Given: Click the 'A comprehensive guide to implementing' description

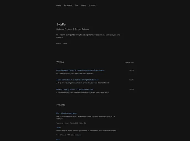Looking at the screenshot, I should pyautogui.click(x=83, y=93).
